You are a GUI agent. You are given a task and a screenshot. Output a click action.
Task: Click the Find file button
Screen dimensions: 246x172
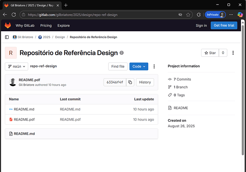point(118,66)
